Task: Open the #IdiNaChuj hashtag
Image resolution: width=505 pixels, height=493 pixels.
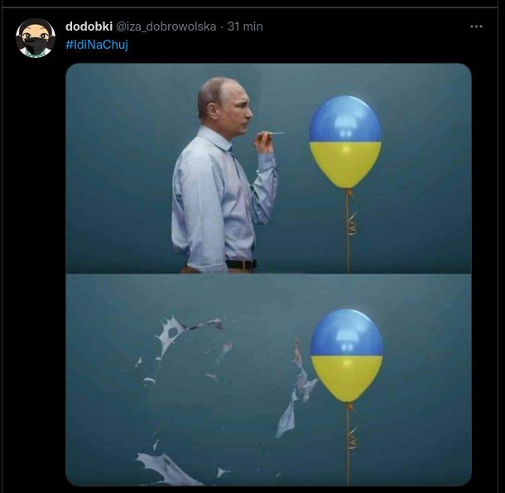Action: 97,45
